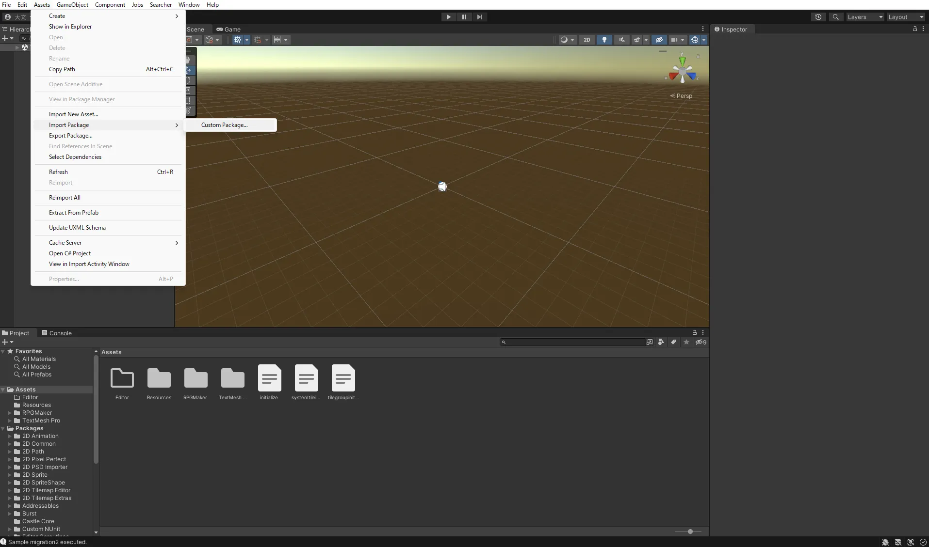Click the global search magnifier icon
Viewport: 929px width, 547px height.
[x=835, y=17]
